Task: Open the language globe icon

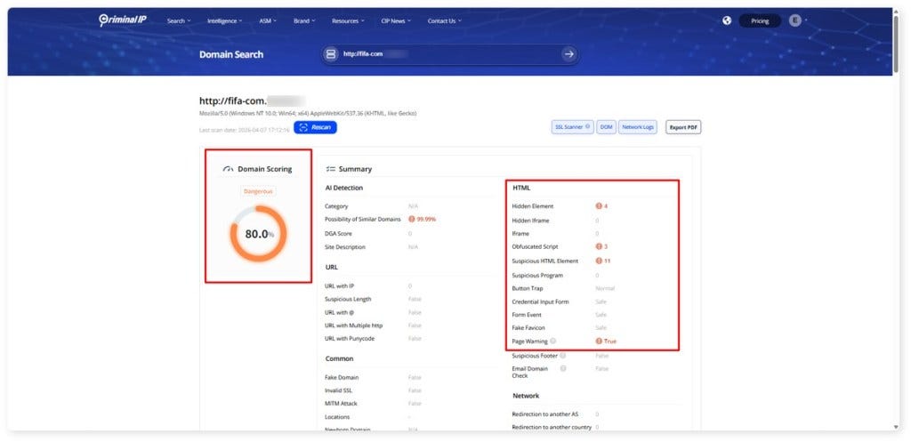Action: tap(727, 20)
